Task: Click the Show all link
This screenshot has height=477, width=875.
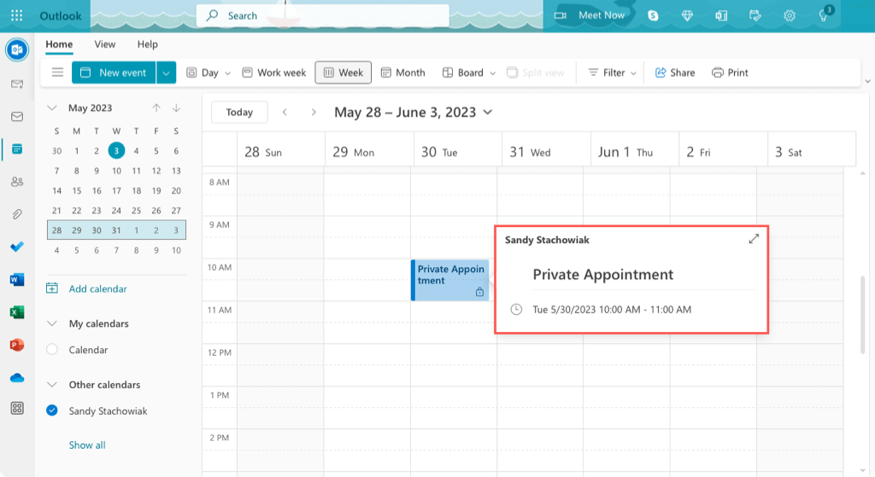Action: click(87, 445)
